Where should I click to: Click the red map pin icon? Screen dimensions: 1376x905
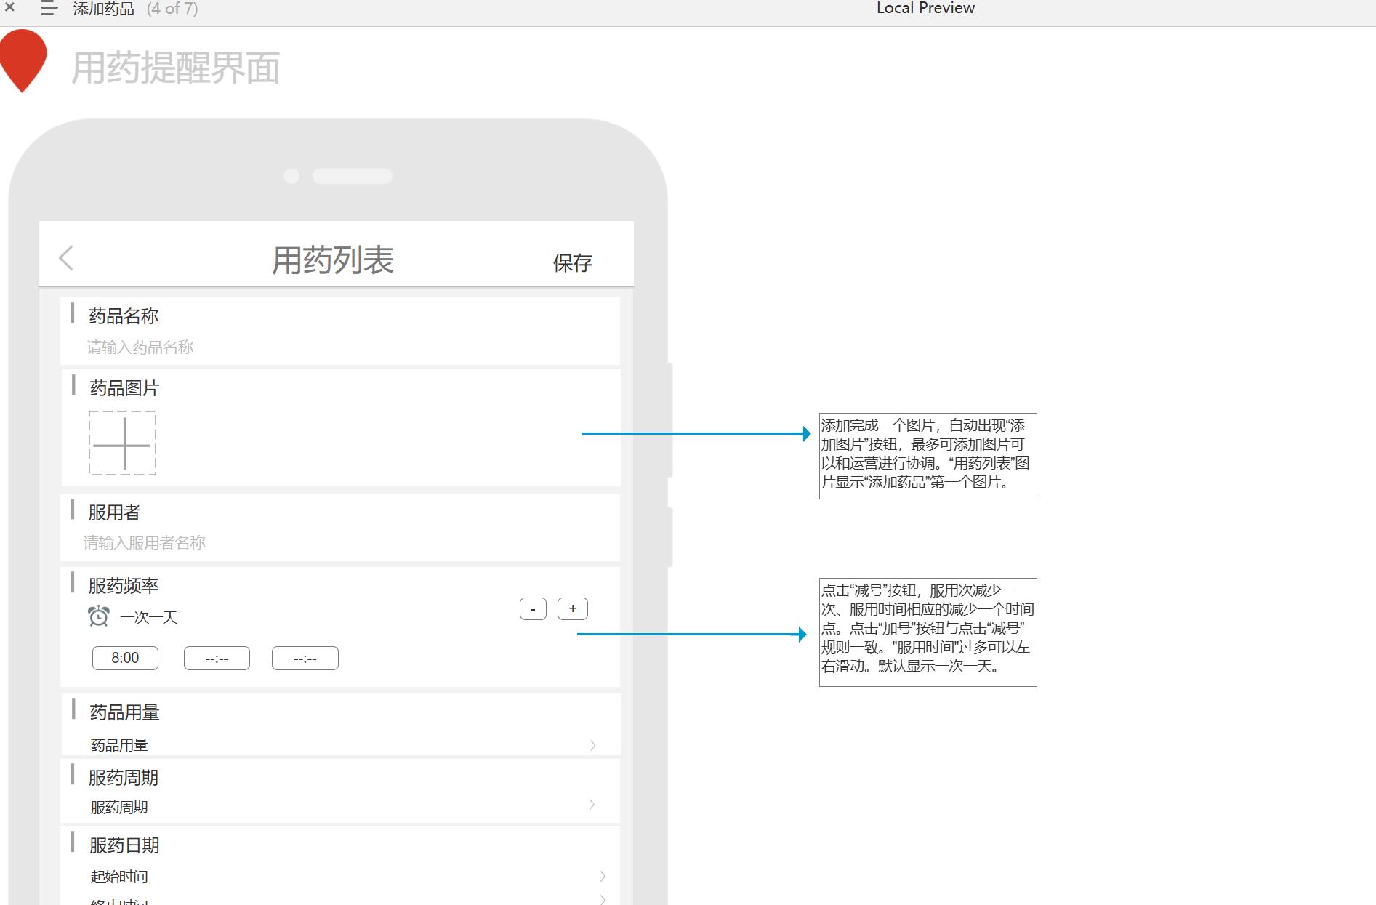23,61
